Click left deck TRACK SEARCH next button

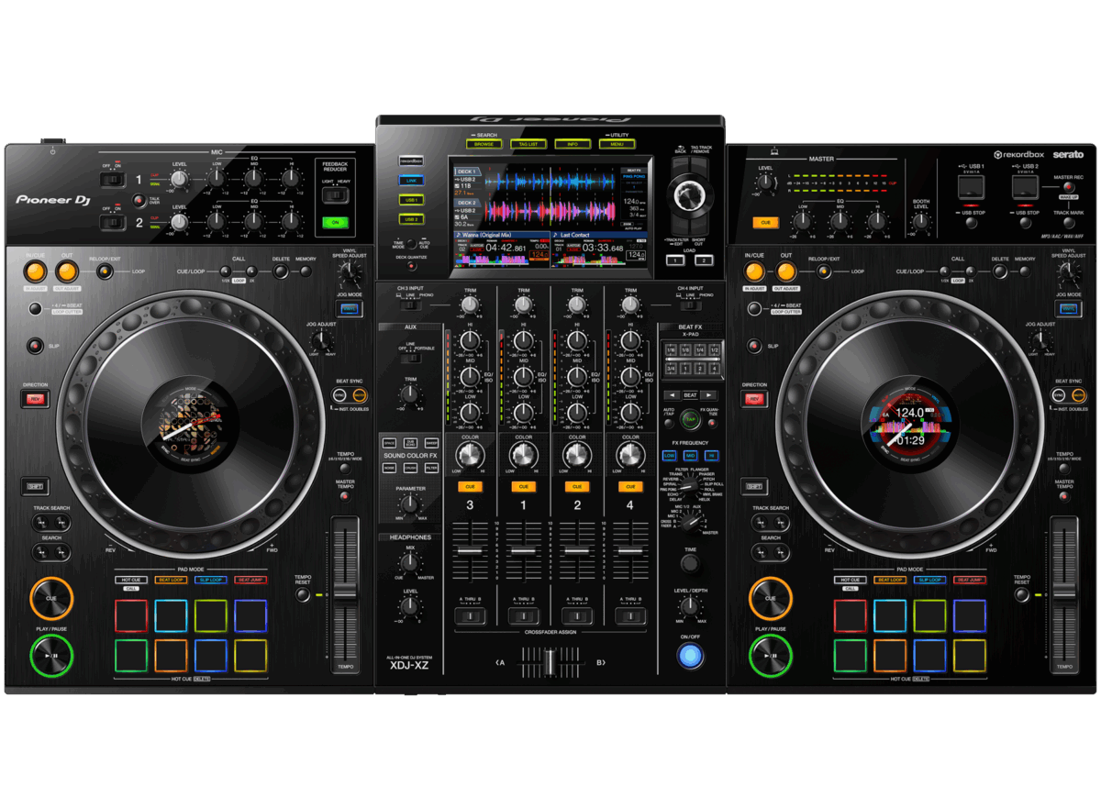tap(61, 524)
